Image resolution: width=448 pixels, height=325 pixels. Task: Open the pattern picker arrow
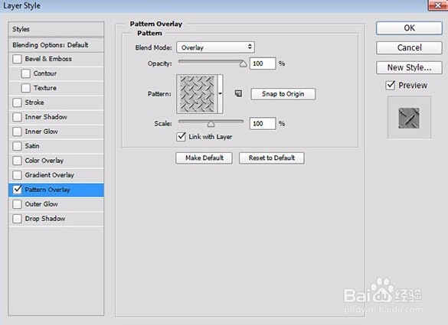coord(221,94)
